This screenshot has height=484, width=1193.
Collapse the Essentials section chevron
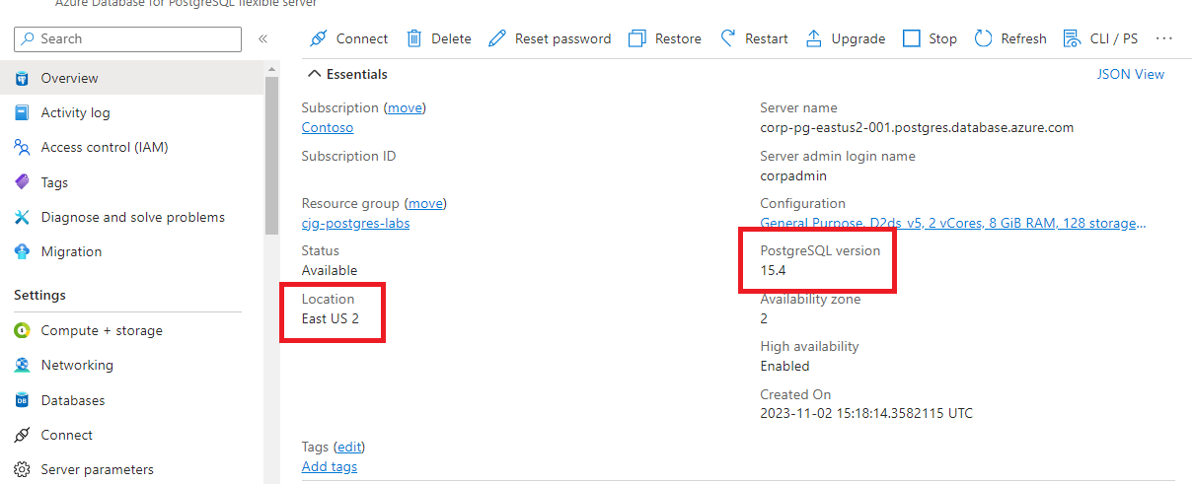click(314, 74)
